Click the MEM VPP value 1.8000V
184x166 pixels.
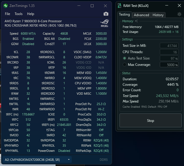(101, 88)
